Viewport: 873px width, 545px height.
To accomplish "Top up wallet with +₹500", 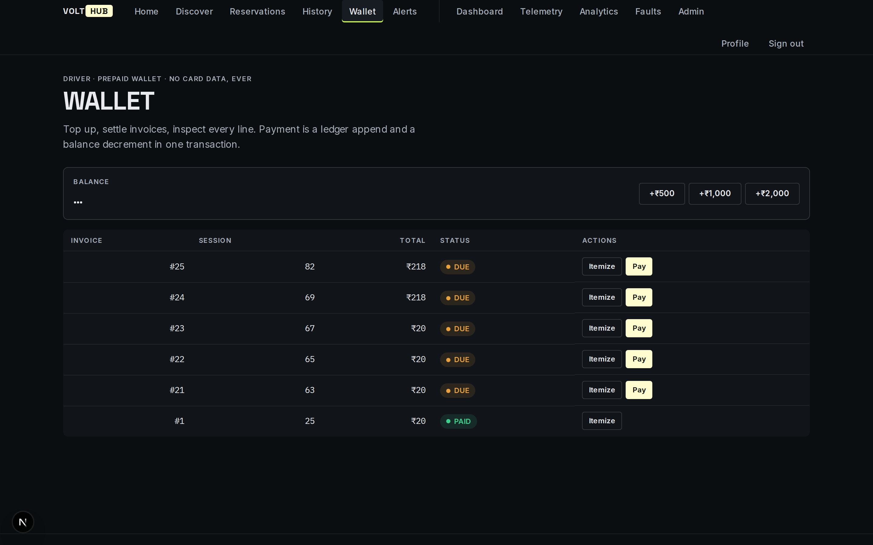I will point(662,193).
